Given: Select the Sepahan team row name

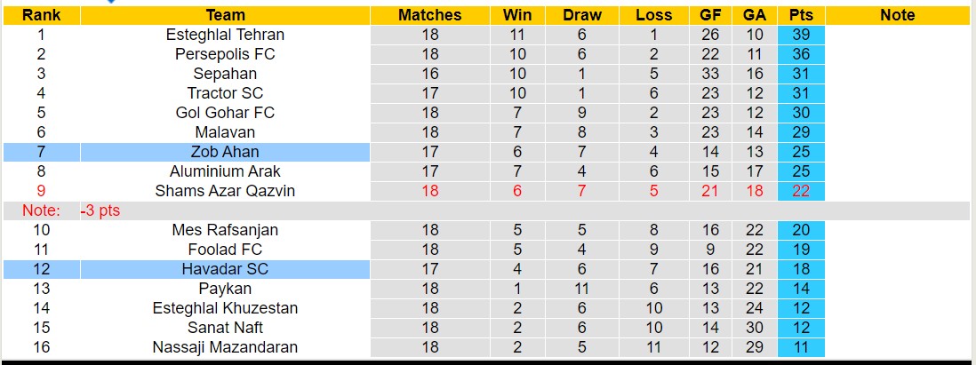Looking at the screenshot, I should (x=225, y=74).
